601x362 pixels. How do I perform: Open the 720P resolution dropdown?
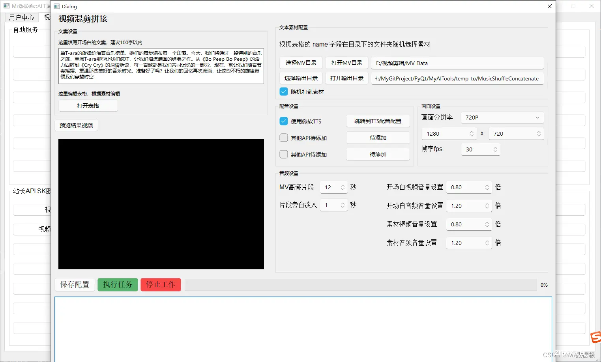[502, 118]
